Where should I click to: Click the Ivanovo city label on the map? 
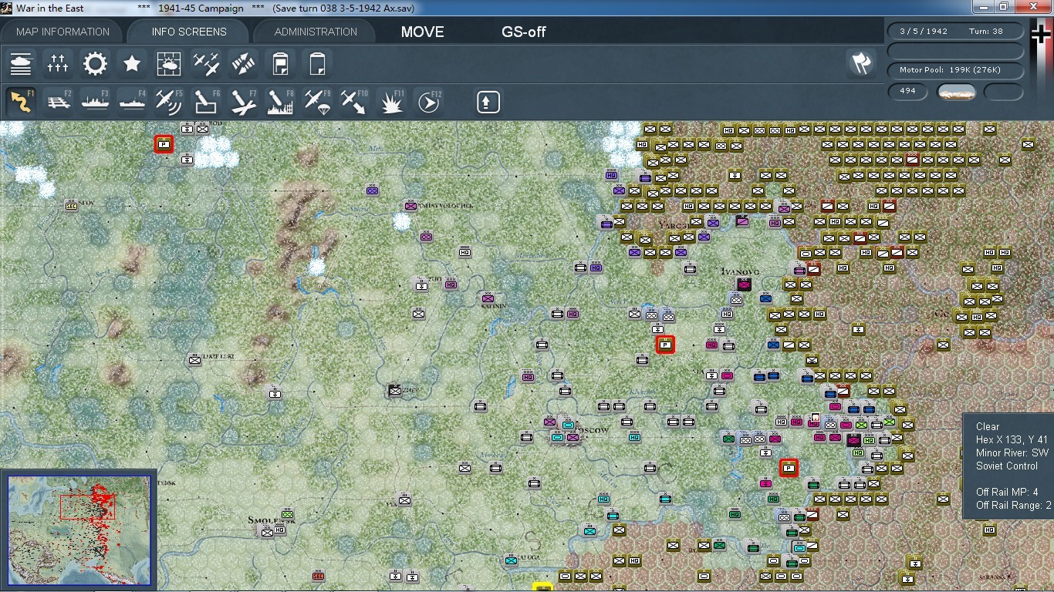[739, 272]
